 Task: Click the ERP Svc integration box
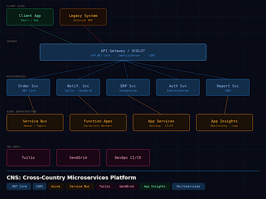pos(128,87)
